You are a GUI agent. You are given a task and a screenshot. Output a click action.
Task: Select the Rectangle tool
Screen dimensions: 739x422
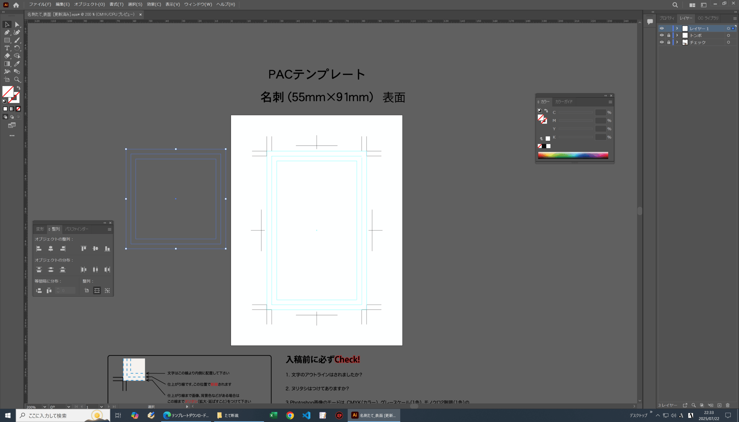7,40
